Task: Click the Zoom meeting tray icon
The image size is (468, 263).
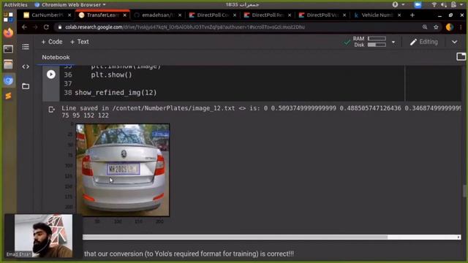Action: [418, 5]
